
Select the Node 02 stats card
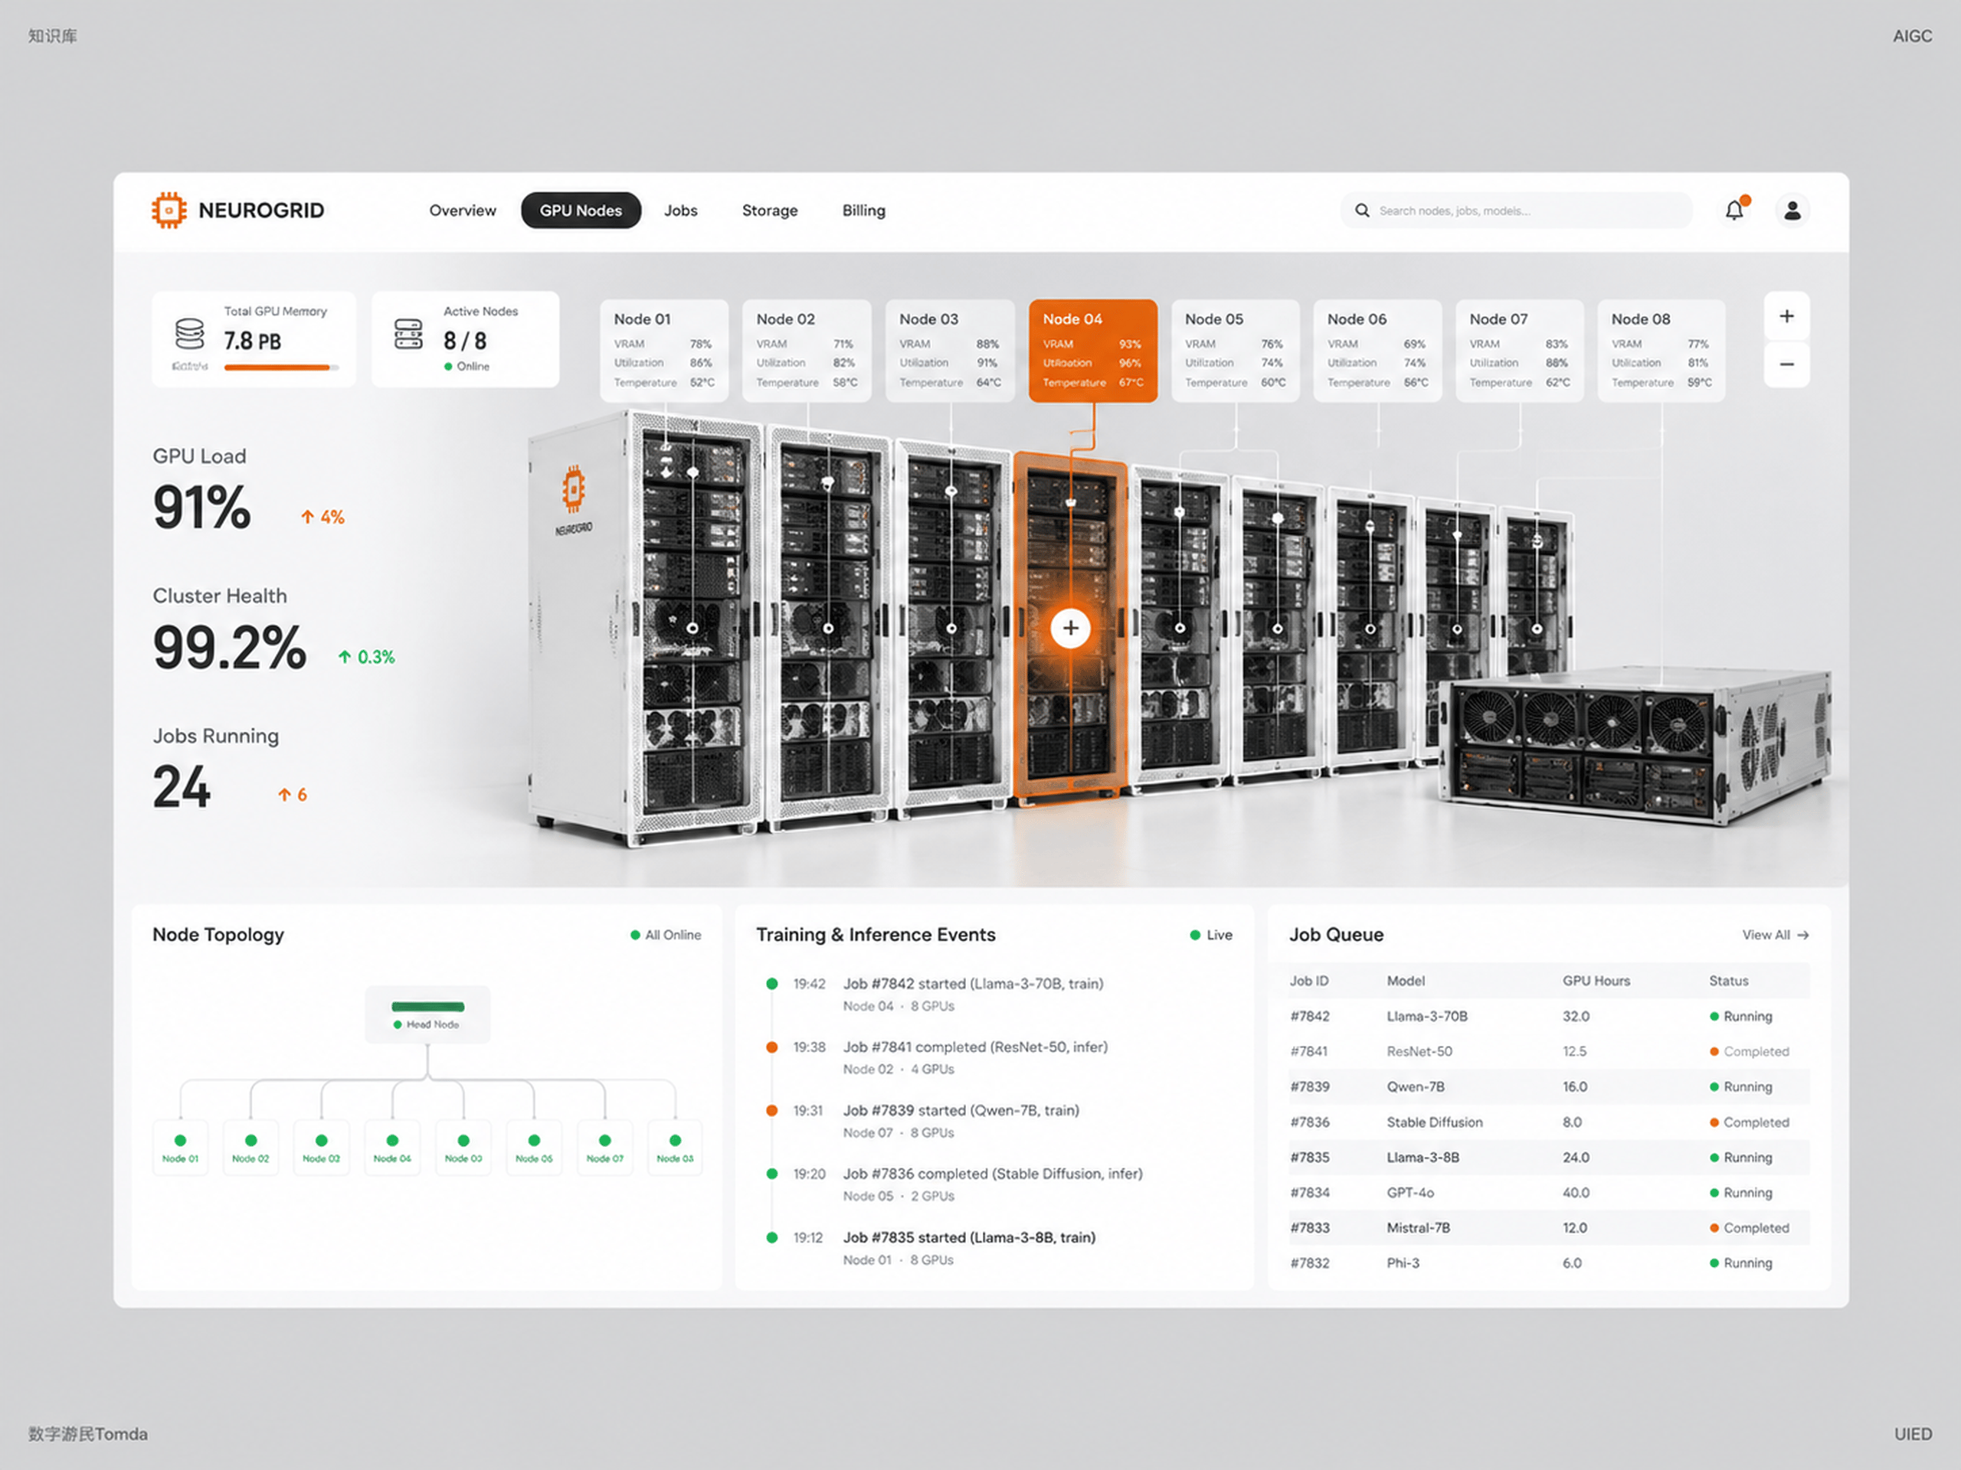807,351
